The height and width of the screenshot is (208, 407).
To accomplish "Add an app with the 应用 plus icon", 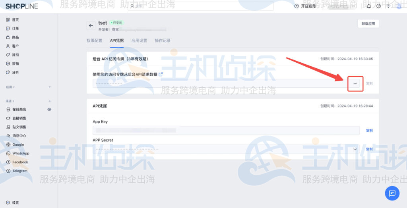I will click(x=50, y=87).
